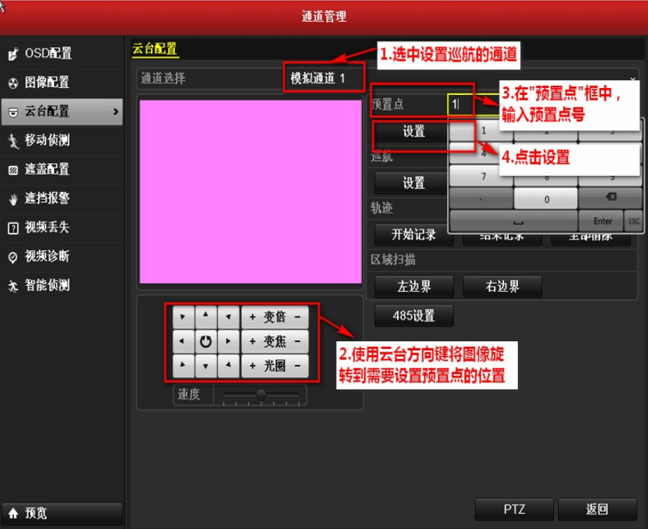648x529 pixels.
Task: Click the home icon beside 预览
Action: click(13, 514)
